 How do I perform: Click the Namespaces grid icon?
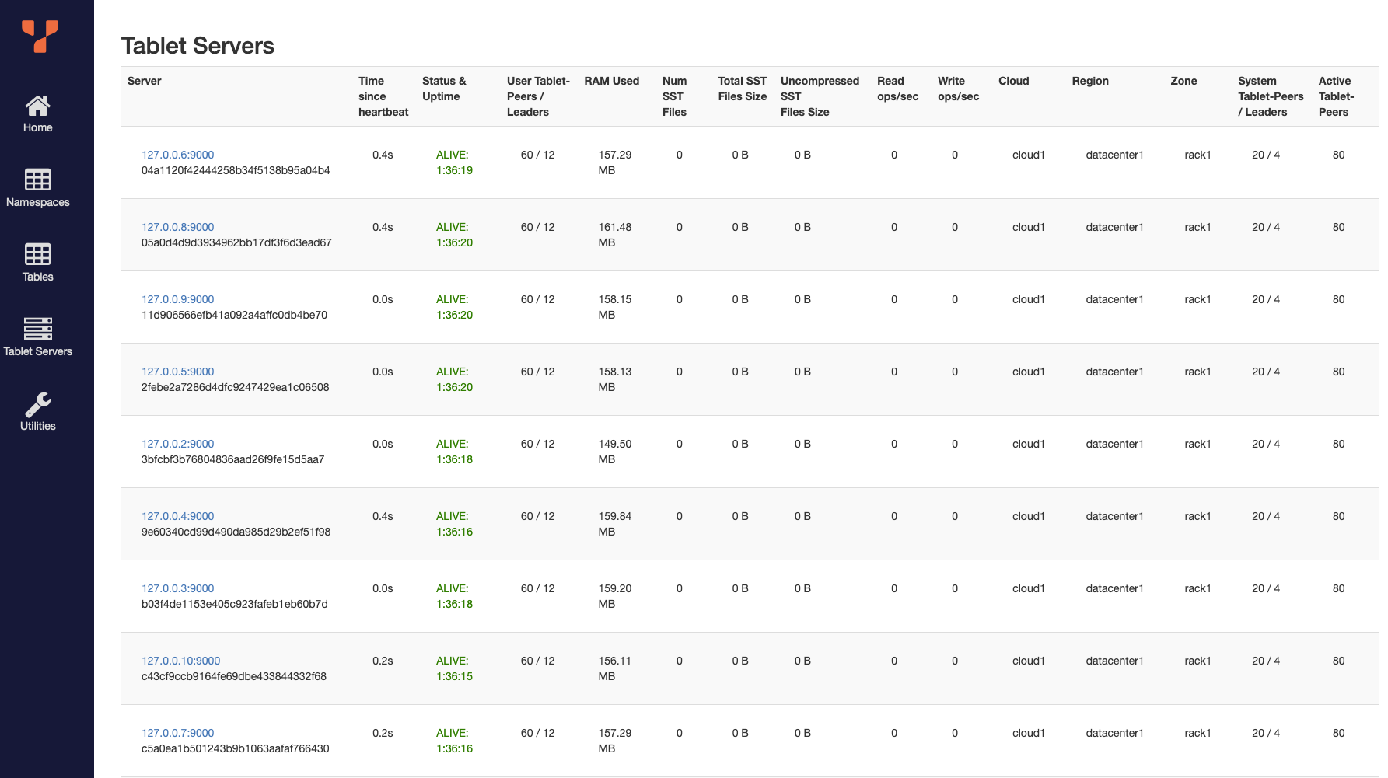37,180
